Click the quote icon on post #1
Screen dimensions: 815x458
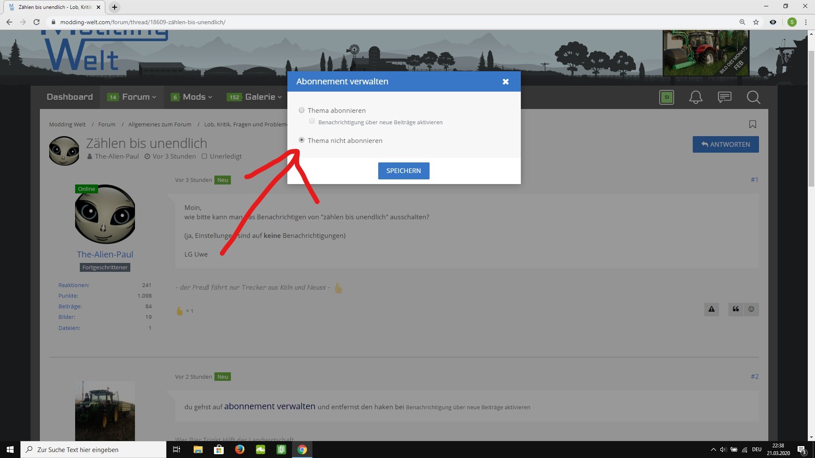pyautogui.click(x=736, y=309)
